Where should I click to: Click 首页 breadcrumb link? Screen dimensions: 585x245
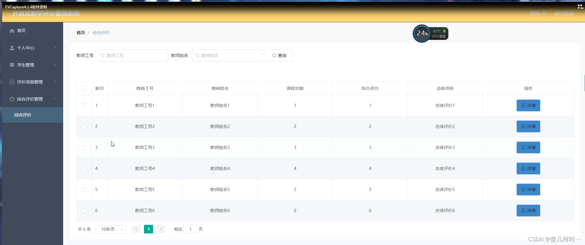81,33
